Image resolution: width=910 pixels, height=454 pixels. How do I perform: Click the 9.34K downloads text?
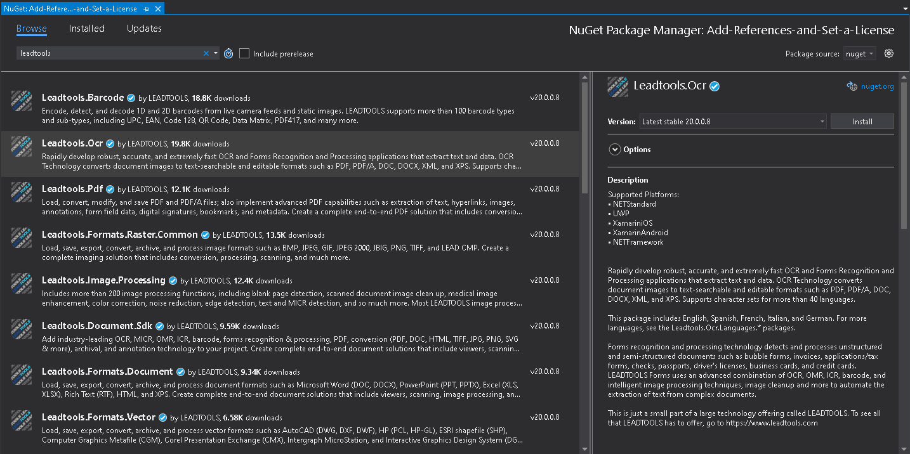[x=270, y=372]
